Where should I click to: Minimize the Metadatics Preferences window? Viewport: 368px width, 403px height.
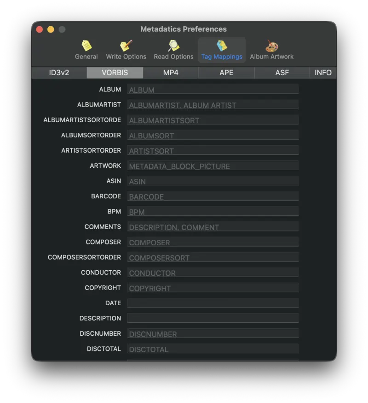pos(51,30)
